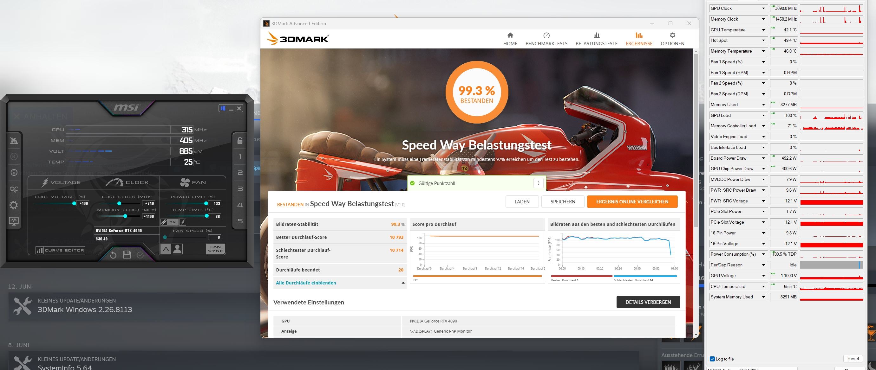Viewport: 876px width, 370px height.
Task: Click the Reset button in the sensor panel
Action: click(853, 359)
